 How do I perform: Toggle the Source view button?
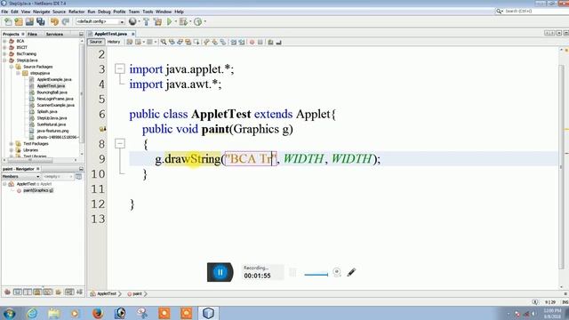point(95,42)
